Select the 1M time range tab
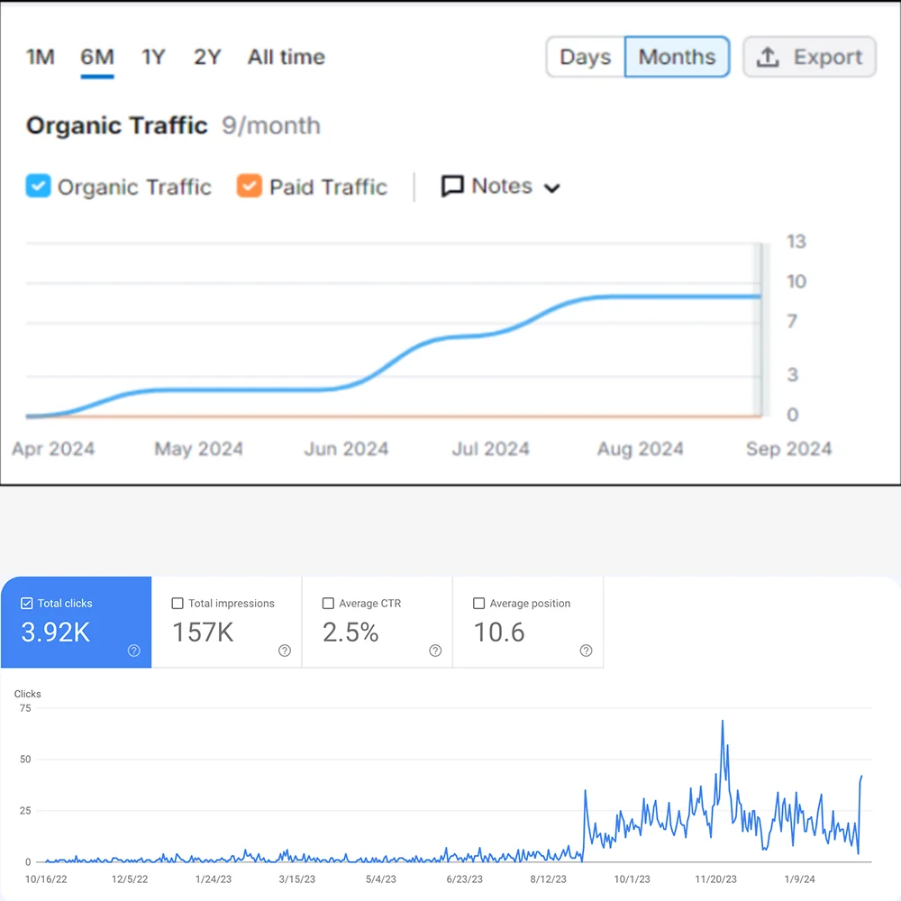Viewport: 901px width, 901px height. [x=41, y=58]
